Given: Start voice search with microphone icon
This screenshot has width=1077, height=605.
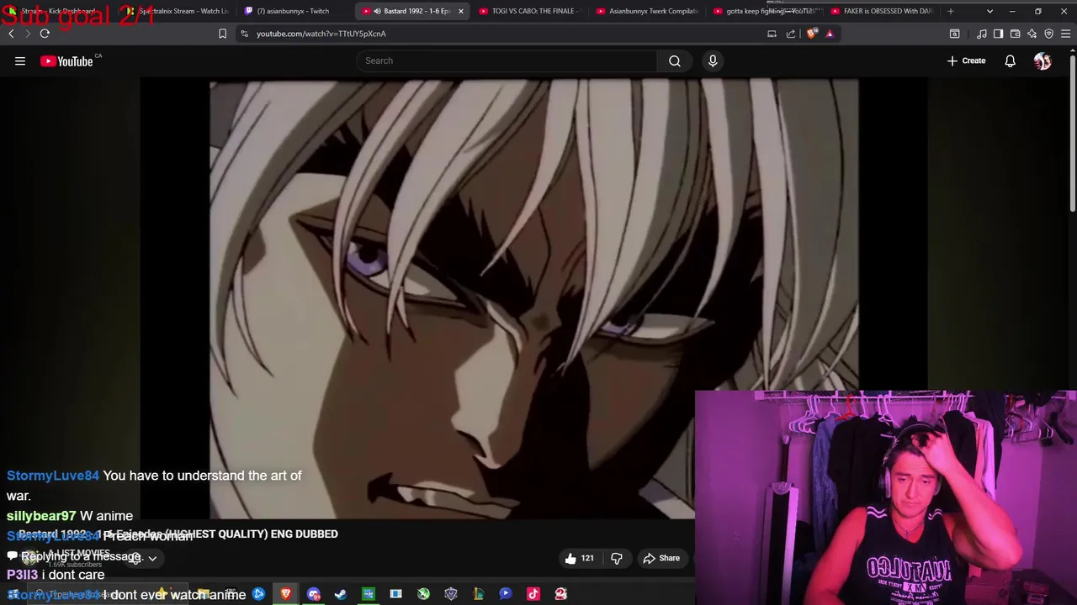Looking at the screenshot, I should pos(713,60).
